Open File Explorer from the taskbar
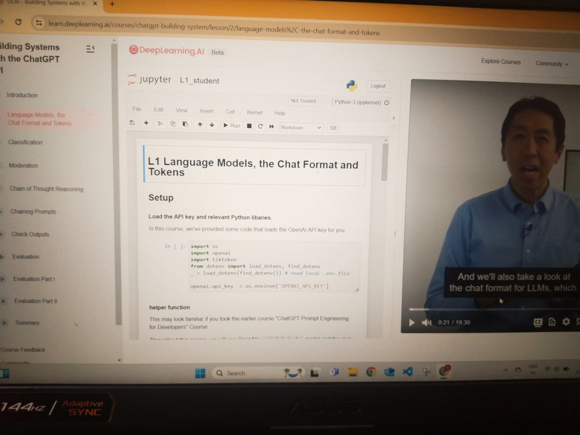Screen dimensions: 580x435 (352, 372)
